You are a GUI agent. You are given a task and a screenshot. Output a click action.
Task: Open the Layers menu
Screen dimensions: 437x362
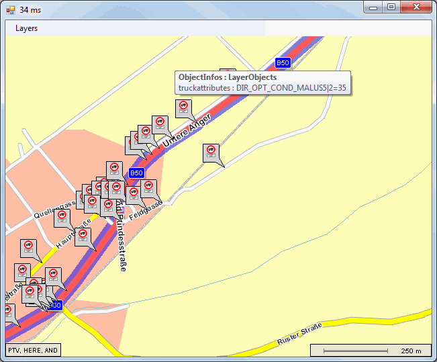point(26,28)
